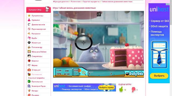Open the Готовим еду category link

(37, 47)
